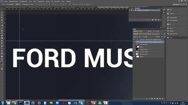The width and height of the screenshot is (188, 105).
Task: Click the horizontal scrollbar thumb below the canvas
Action: tap(71, 100)
